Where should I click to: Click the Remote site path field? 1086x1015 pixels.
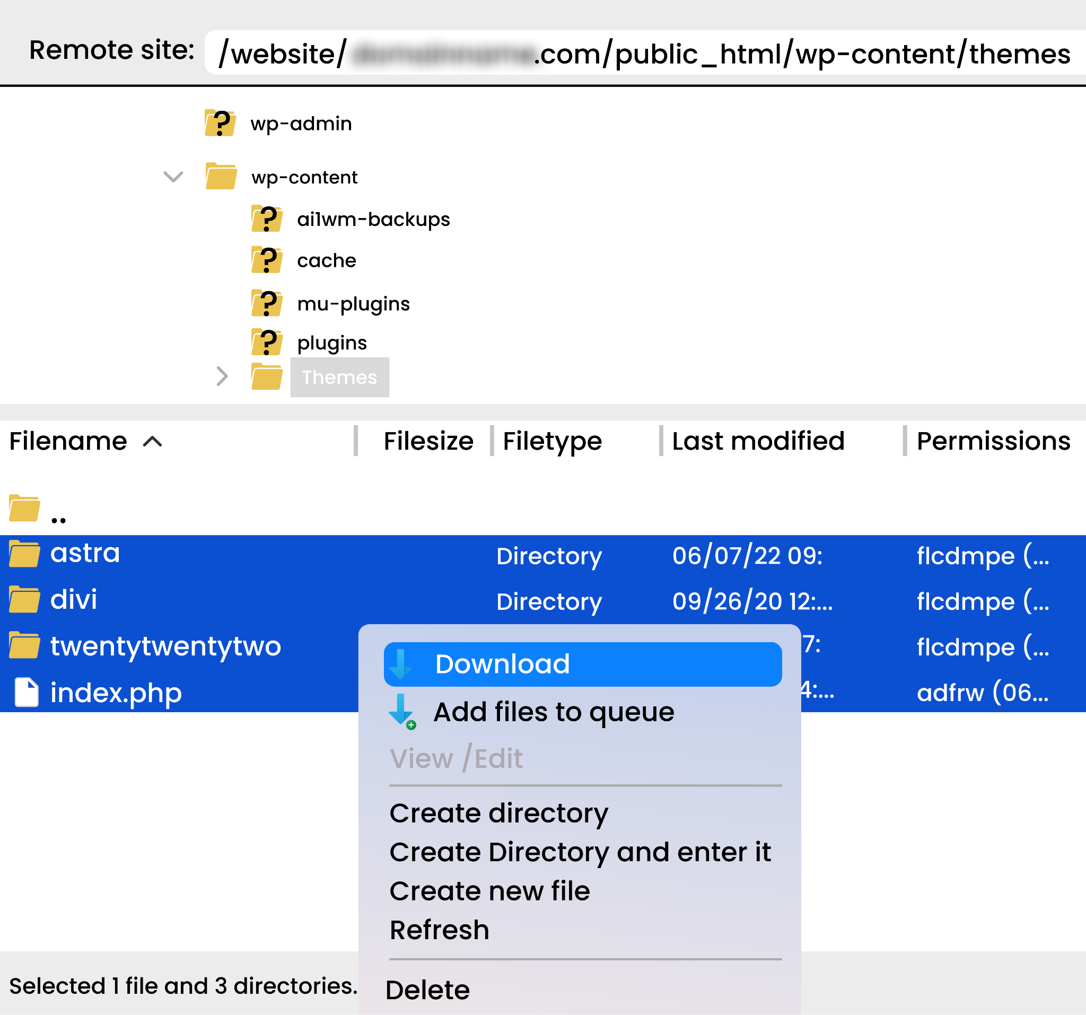(645, 53)
